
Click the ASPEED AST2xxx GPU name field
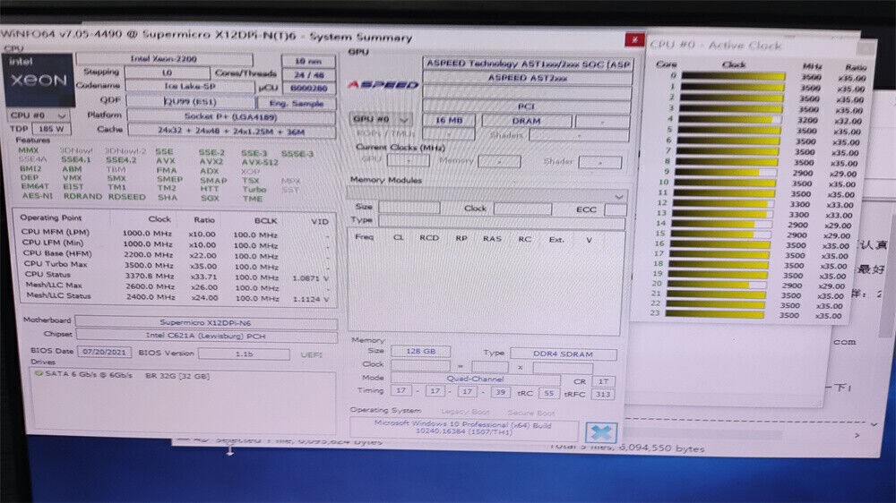[528, 78]
